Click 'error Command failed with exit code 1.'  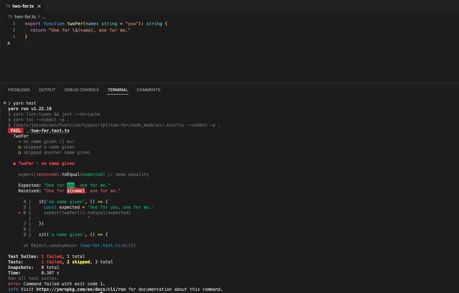[57, 284]
